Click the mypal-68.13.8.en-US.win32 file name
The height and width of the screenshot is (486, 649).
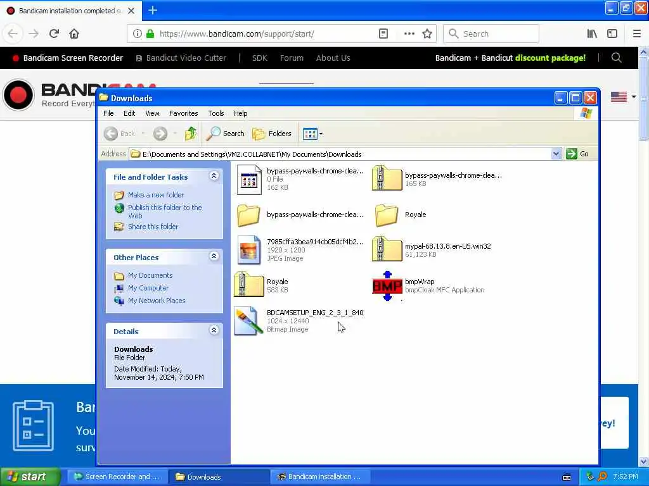448,246
